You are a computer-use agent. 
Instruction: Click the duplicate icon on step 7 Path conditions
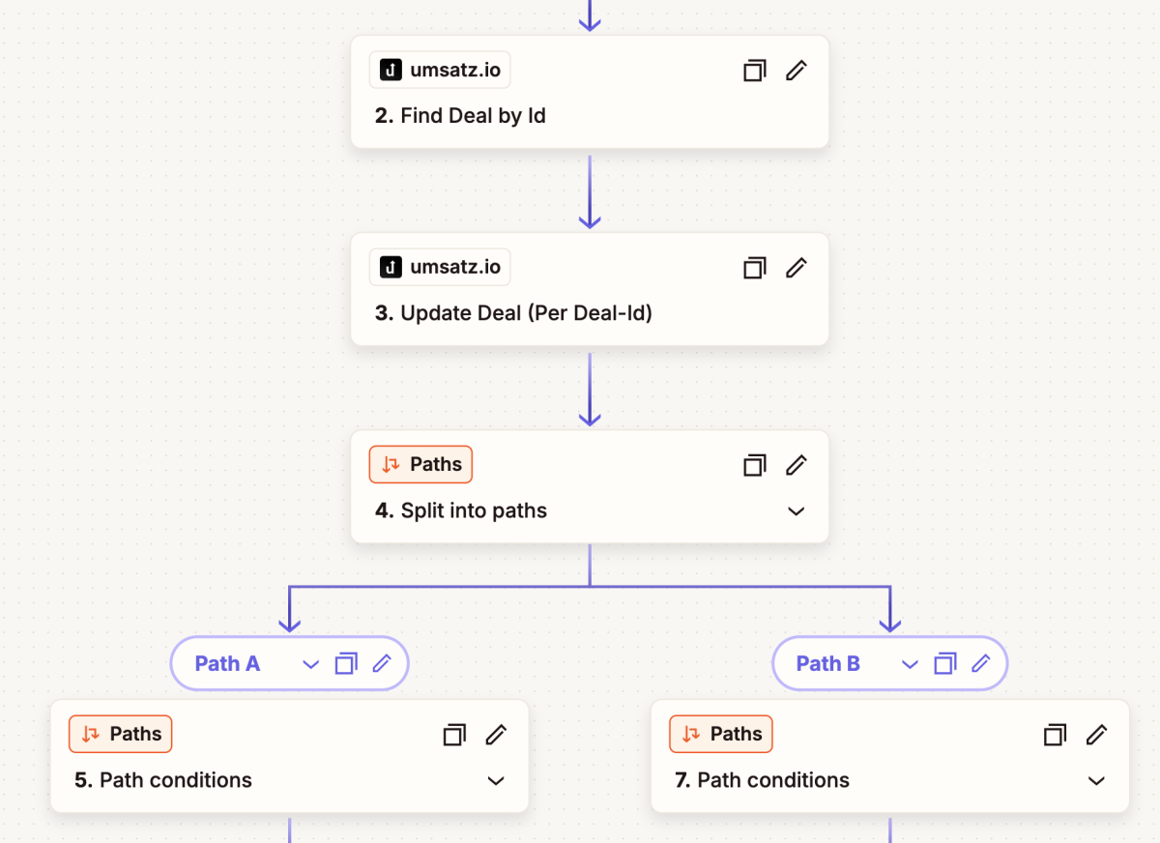[1055, 735]
